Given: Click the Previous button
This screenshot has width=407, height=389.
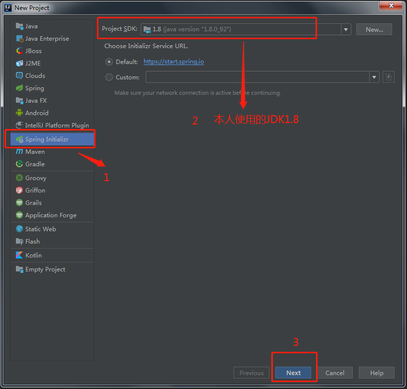Looking at the screenshot, I should pyautogui.click(x=251, y=373).
